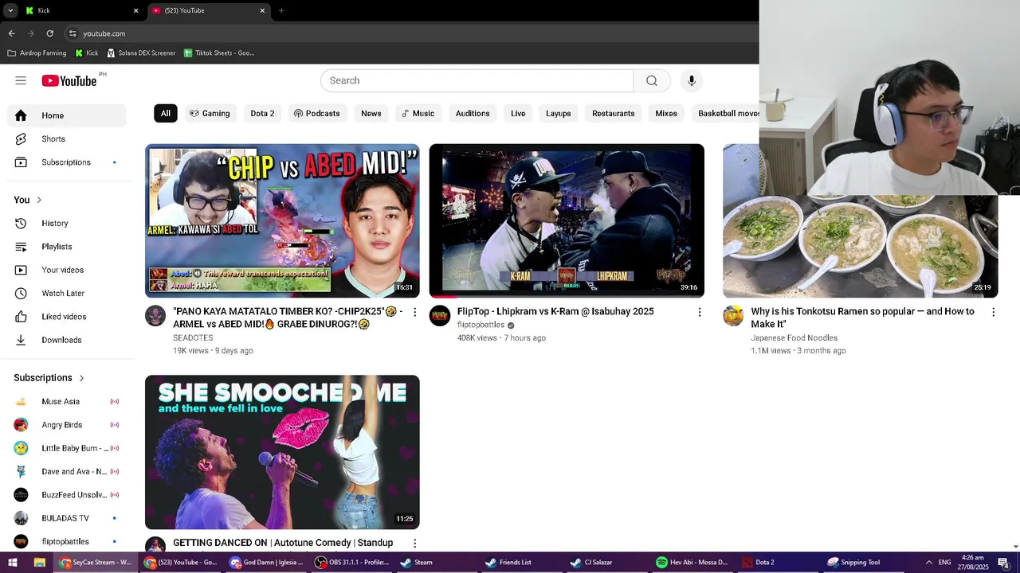Click Japanese Food Noodles channel avatar
Viewport: 1020px width, 573px height.
click(x=733, y=316)
